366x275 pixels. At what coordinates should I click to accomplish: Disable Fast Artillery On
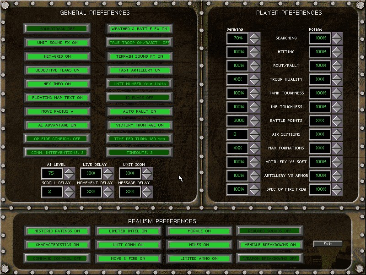click(x=140, y=70)
